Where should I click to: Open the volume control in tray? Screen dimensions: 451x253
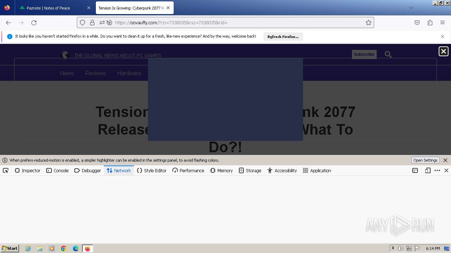coord(401,248)
